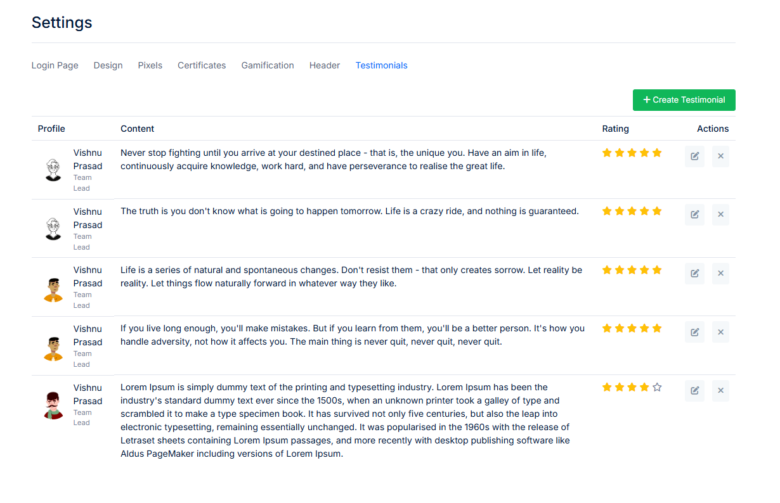Open the Certificates settings tab

click(x=202, y=65)
